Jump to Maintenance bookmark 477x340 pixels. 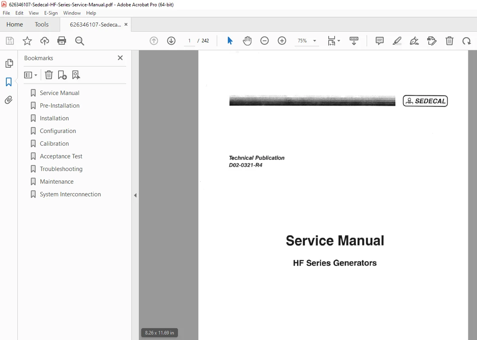[x=57, y=182]
